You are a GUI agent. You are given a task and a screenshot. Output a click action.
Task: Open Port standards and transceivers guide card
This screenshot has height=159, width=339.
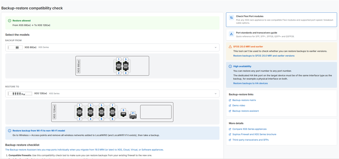[x=281, y=35]
